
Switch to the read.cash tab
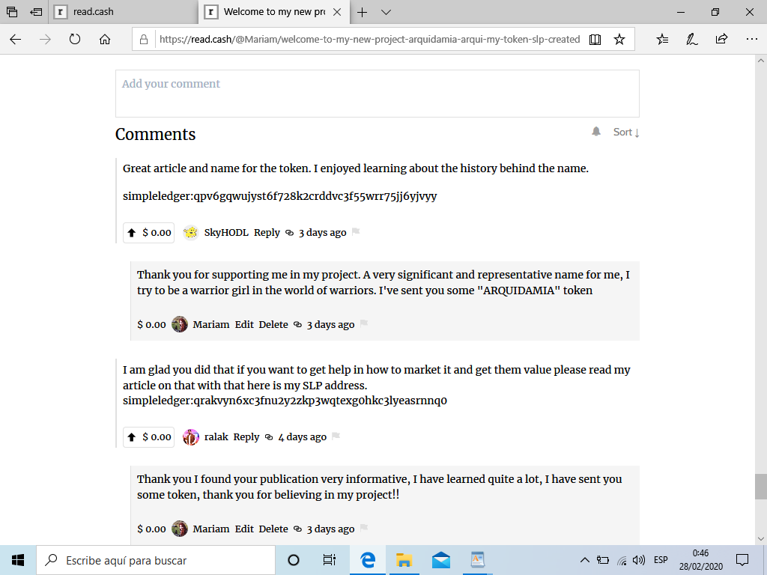[124, 12]
